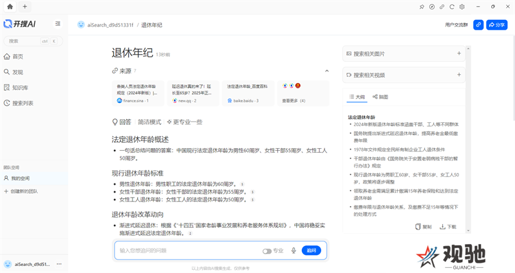Click the 追问 submit button
The height and width of the screenshot is (273, 515).
click(312, 250)
